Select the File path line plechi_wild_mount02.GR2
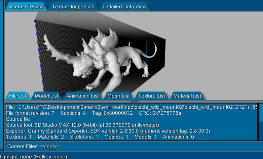 pos(131,107)
